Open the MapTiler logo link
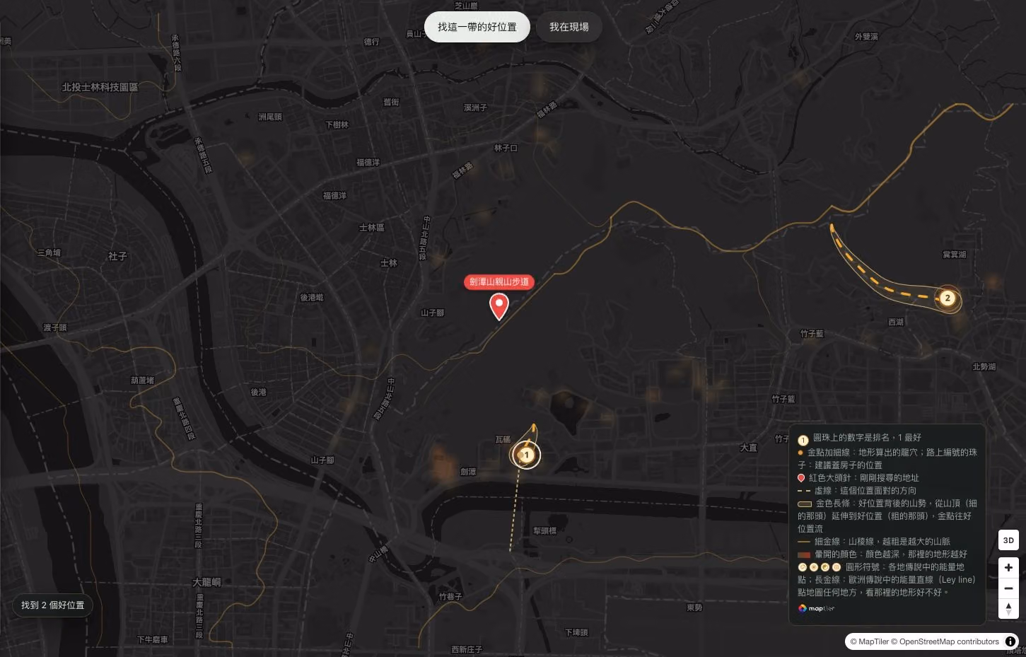The width and height of the screenshot is (1026, 657). pos(817,608)
